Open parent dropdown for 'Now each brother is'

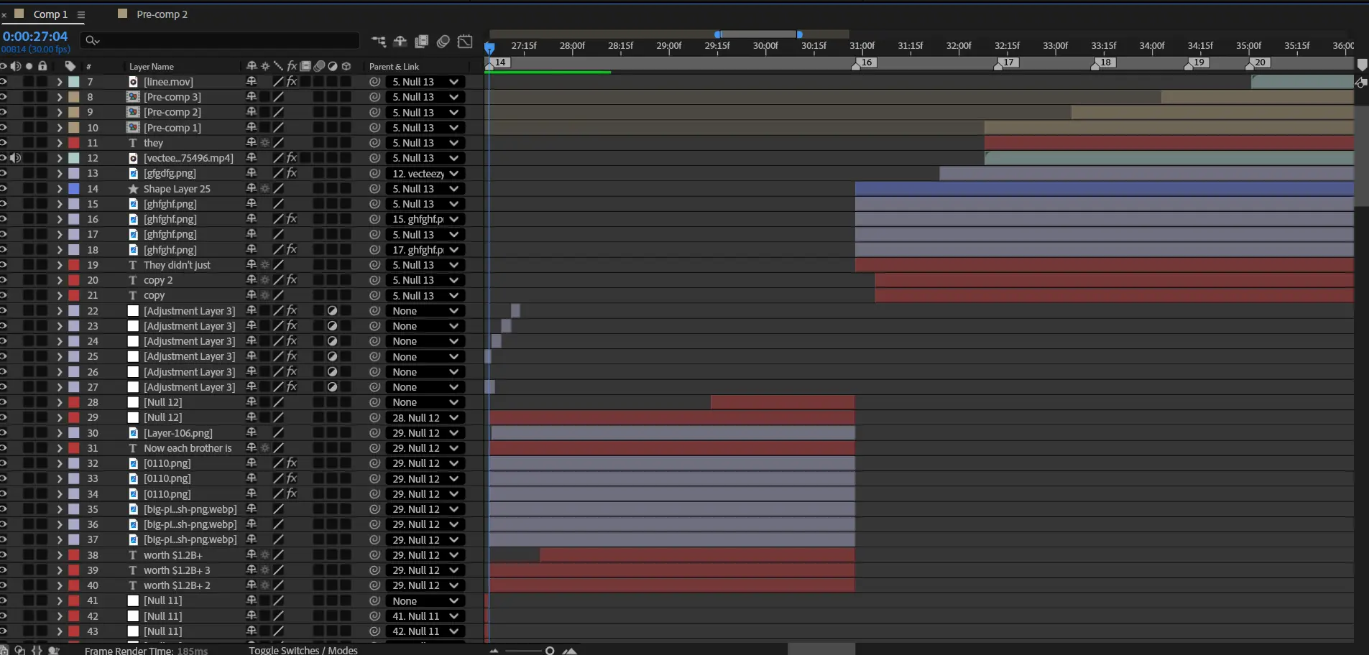425,448
